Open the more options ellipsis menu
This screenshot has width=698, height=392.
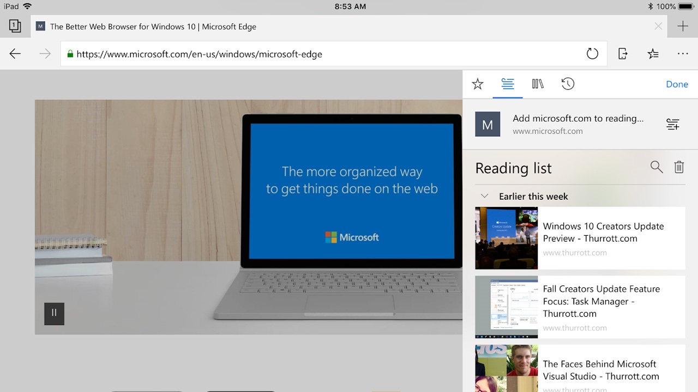tap(683, 54)
